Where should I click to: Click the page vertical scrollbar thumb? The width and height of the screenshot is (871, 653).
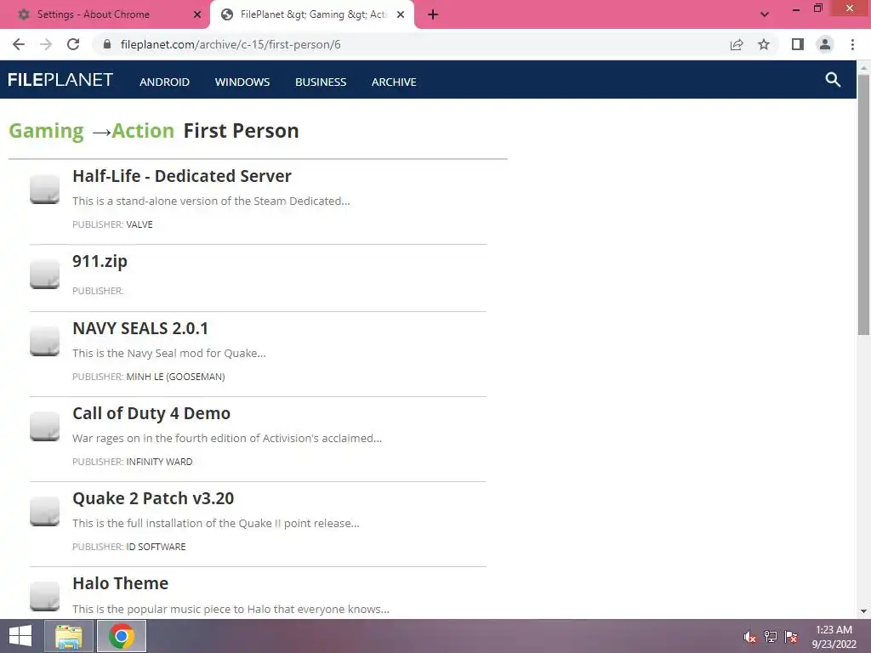[x=863, y=204]
